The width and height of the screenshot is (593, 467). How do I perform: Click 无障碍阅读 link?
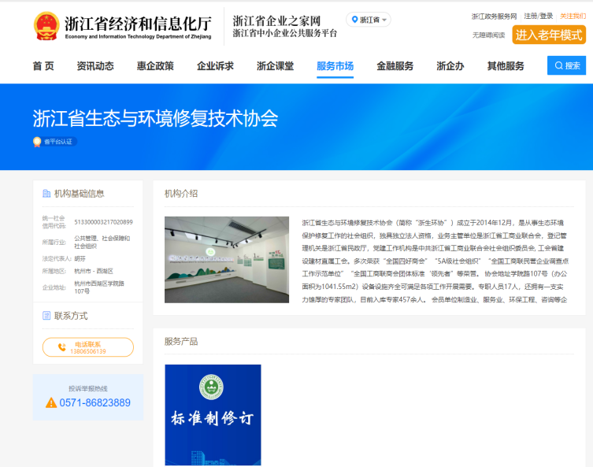[488, 35]
